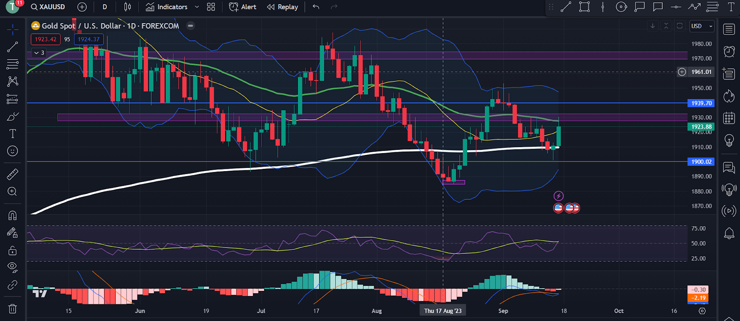Viewport: 740px width, 321px height.
Task: Toggle lock all drawing tools
Action: 12,250
